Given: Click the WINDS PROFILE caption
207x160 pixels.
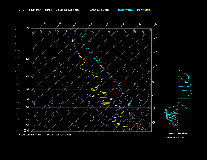Looking at the screenshot, I should click(x=178, y=134).
